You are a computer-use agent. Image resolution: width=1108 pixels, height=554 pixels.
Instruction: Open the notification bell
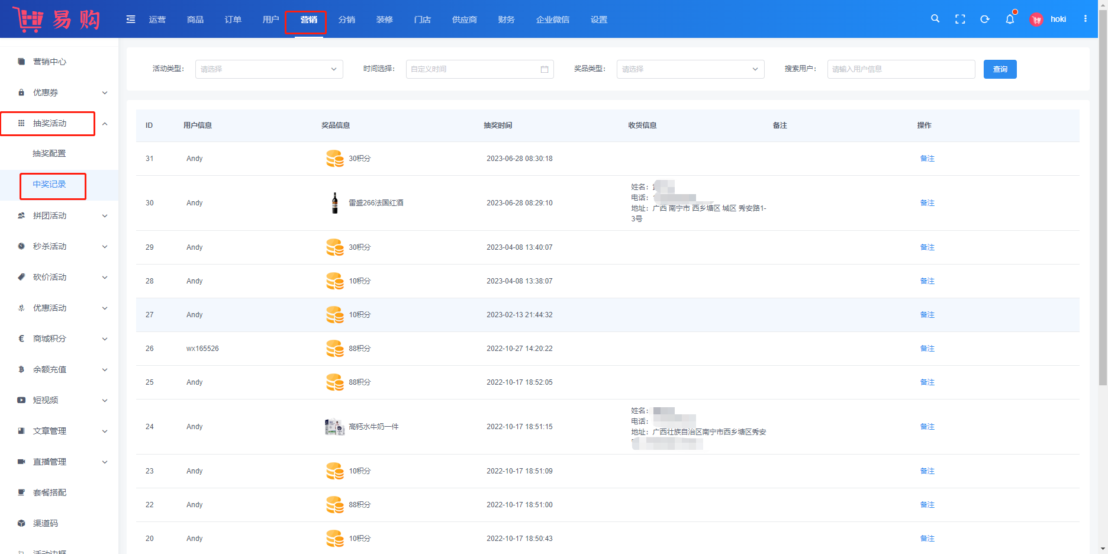point(1010,19)
